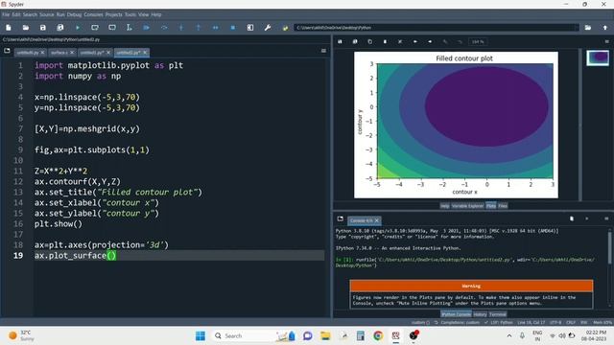Click the LSP: Python status bar entry
The width and height of the screenshot is (614, 345).
(499, 323)
